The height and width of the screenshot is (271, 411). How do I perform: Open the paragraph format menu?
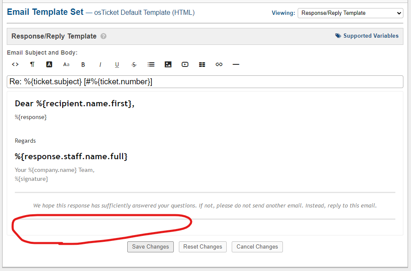[32, 64]
